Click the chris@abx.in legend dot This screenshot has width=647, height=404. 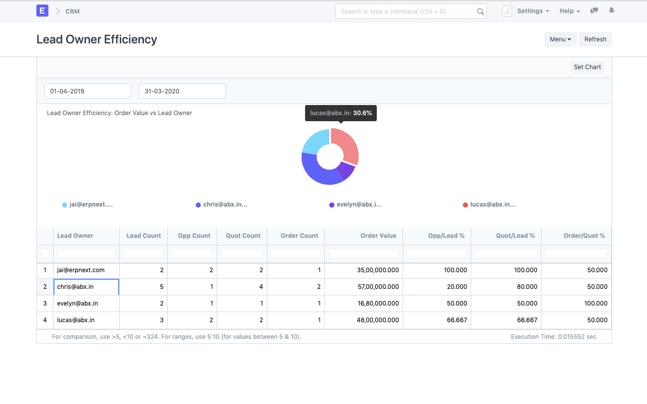tap(198, 205)
